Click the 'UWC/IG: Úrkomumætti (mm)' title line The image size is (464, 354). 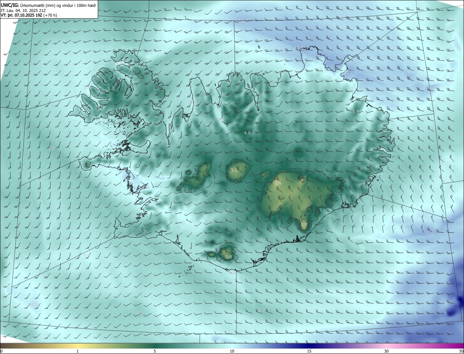48,5
